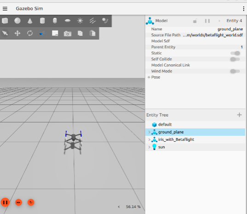Insert a sphere shape
247x214 pixels.
(x=17, y=21)
